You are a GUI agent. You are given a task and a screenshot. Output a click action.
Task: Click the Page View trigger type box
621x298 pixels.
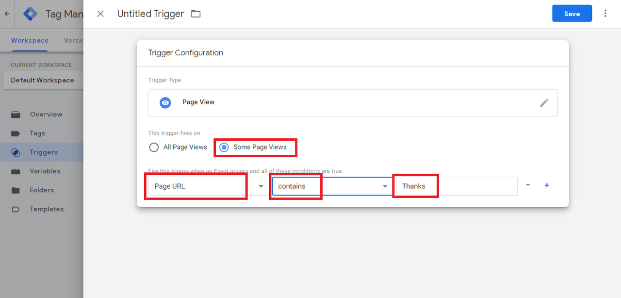tap(353, 103)
